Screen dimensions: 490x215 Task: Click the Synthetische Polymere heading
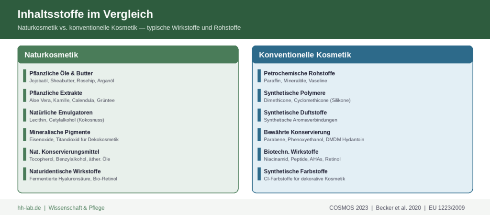(294, 93)
